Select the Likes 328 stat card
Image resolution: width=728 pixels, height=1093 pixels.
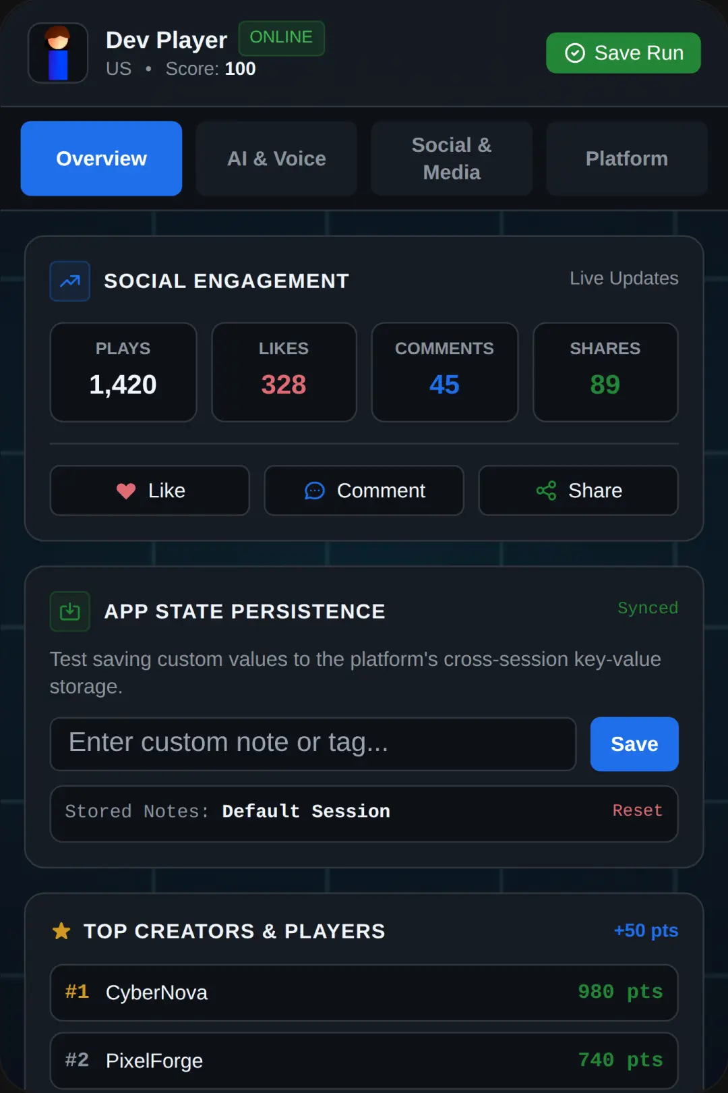point(284,372)
